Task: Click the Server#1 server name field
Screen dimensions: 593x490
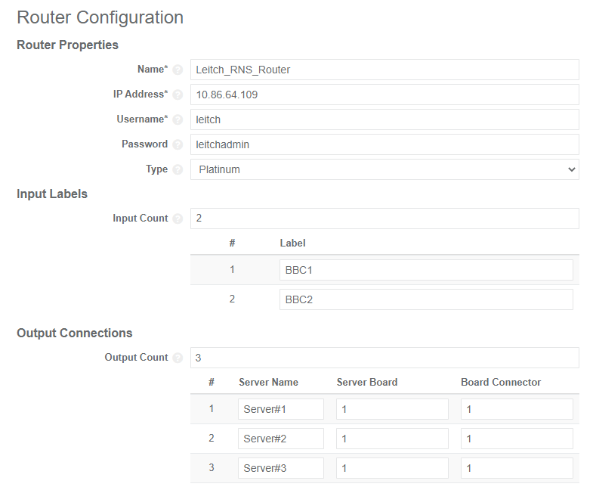Action: [281, 409]
